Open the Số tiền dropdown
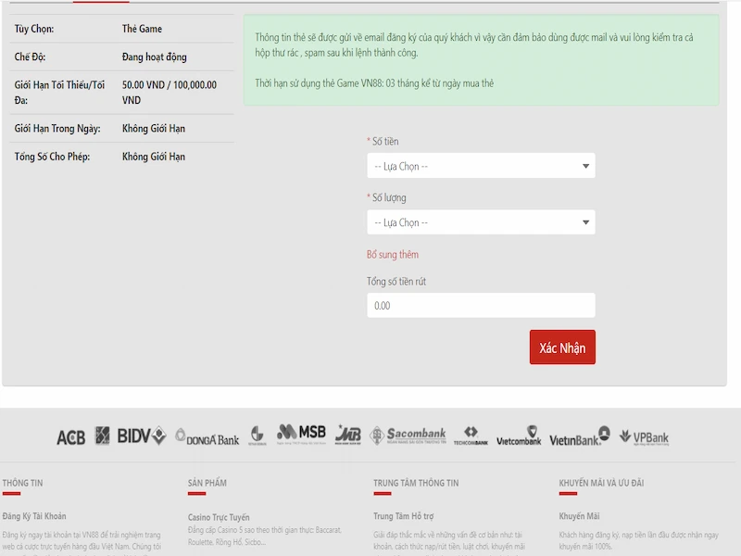The width and height of the screenshot is (741, 556). [x=481, y=167]
